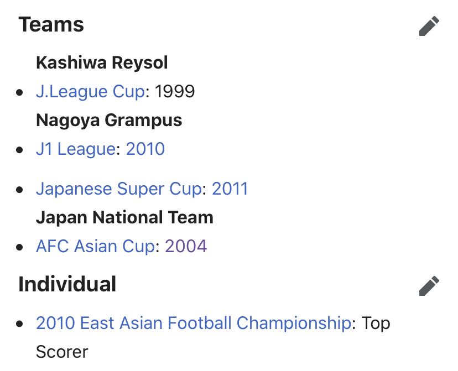This screenshot has height=371, width=458.
Task: Open the 2010 East Asian Football Championship link
Action: (x=194, y=323)
